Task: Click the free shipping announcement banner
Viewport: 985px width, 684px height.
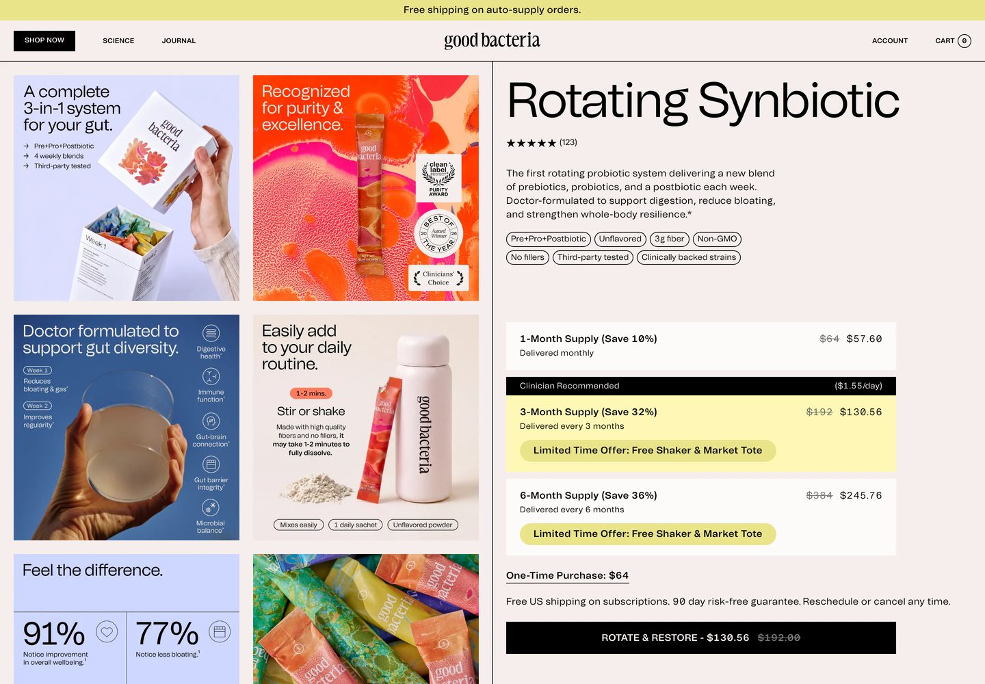Action: 492,10
